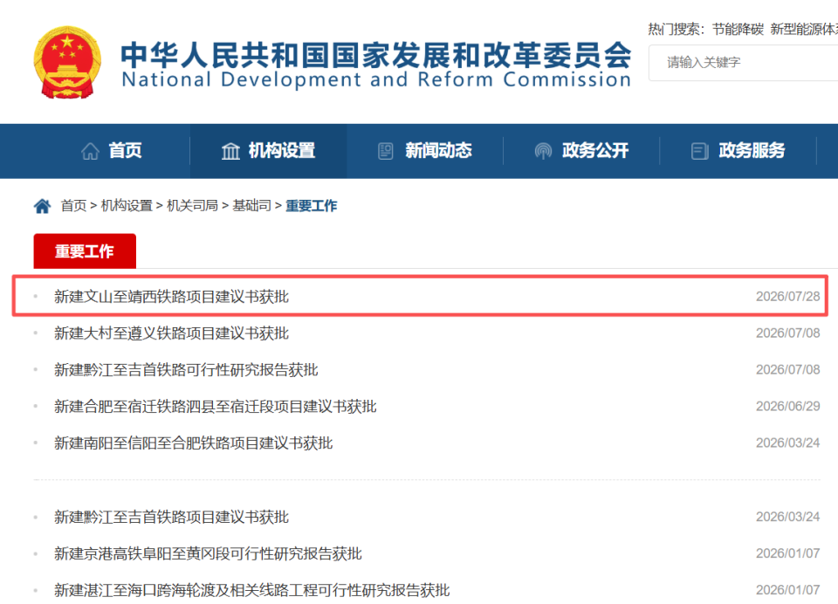Open 新建京港高铁阜阳至黄冈段可行性研究报告获批 article
Image resolution: width=838 pixels, height=604 pixels.
pos(208,553)
